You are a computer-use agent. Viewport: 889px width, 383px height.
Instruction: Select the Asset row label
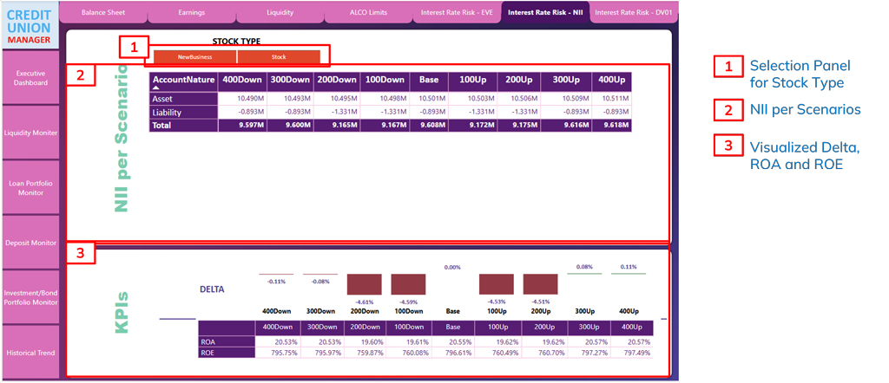pos(184,99)
